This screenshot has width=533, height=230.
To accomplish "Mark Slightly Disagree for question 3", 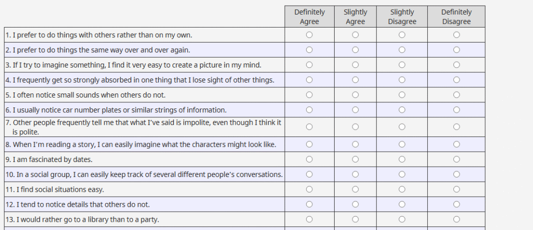I will [402, 65].
